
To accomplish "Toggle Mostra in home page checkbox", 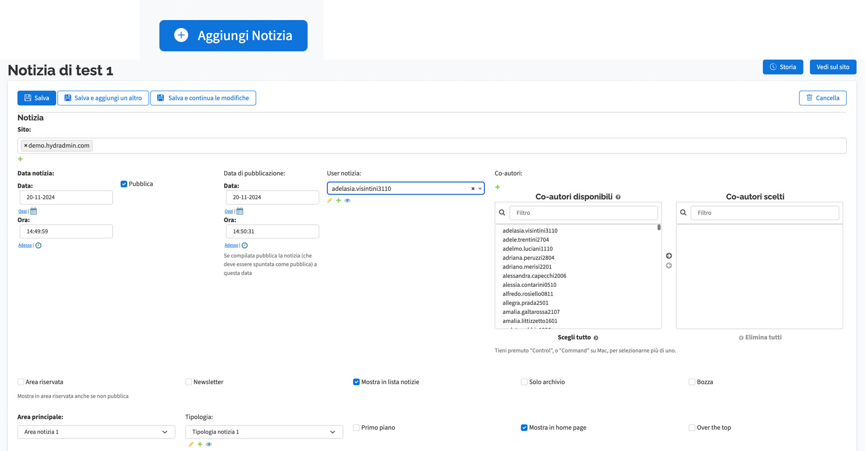I will pyautogui.click(x=524, y=428).
